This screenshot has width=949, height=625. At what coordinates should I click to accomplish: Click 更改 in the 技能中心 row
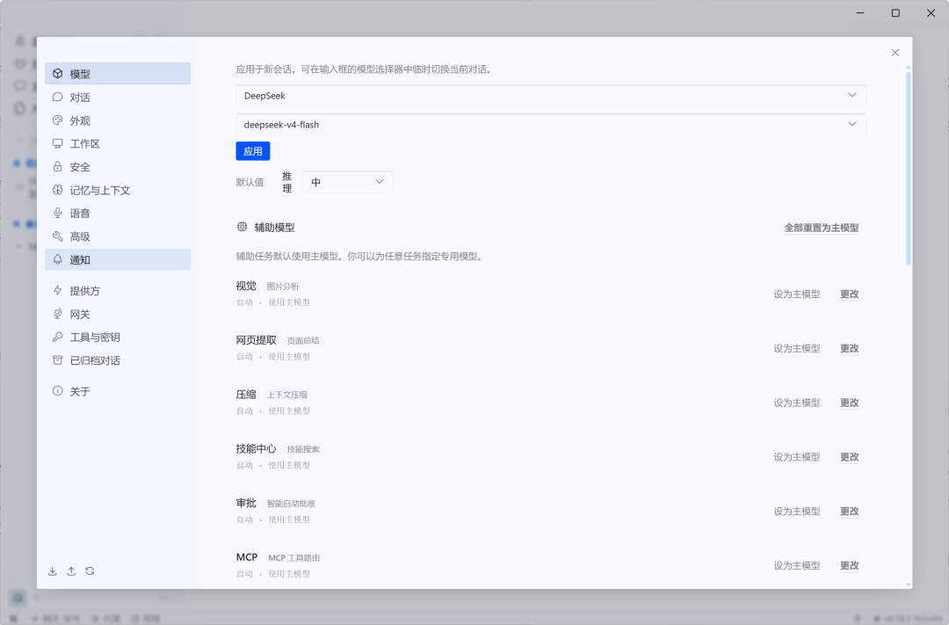coord(849,456)
